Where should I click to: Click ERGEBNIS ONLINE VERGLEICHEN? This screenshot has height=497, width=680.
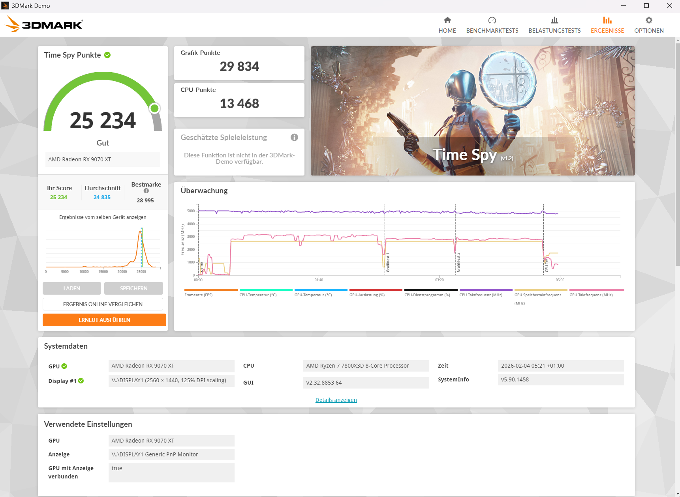point(103,304)
